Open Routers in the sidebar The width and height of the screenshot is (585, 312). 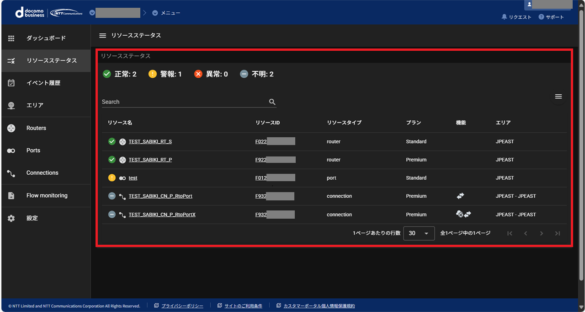(36, 128)
